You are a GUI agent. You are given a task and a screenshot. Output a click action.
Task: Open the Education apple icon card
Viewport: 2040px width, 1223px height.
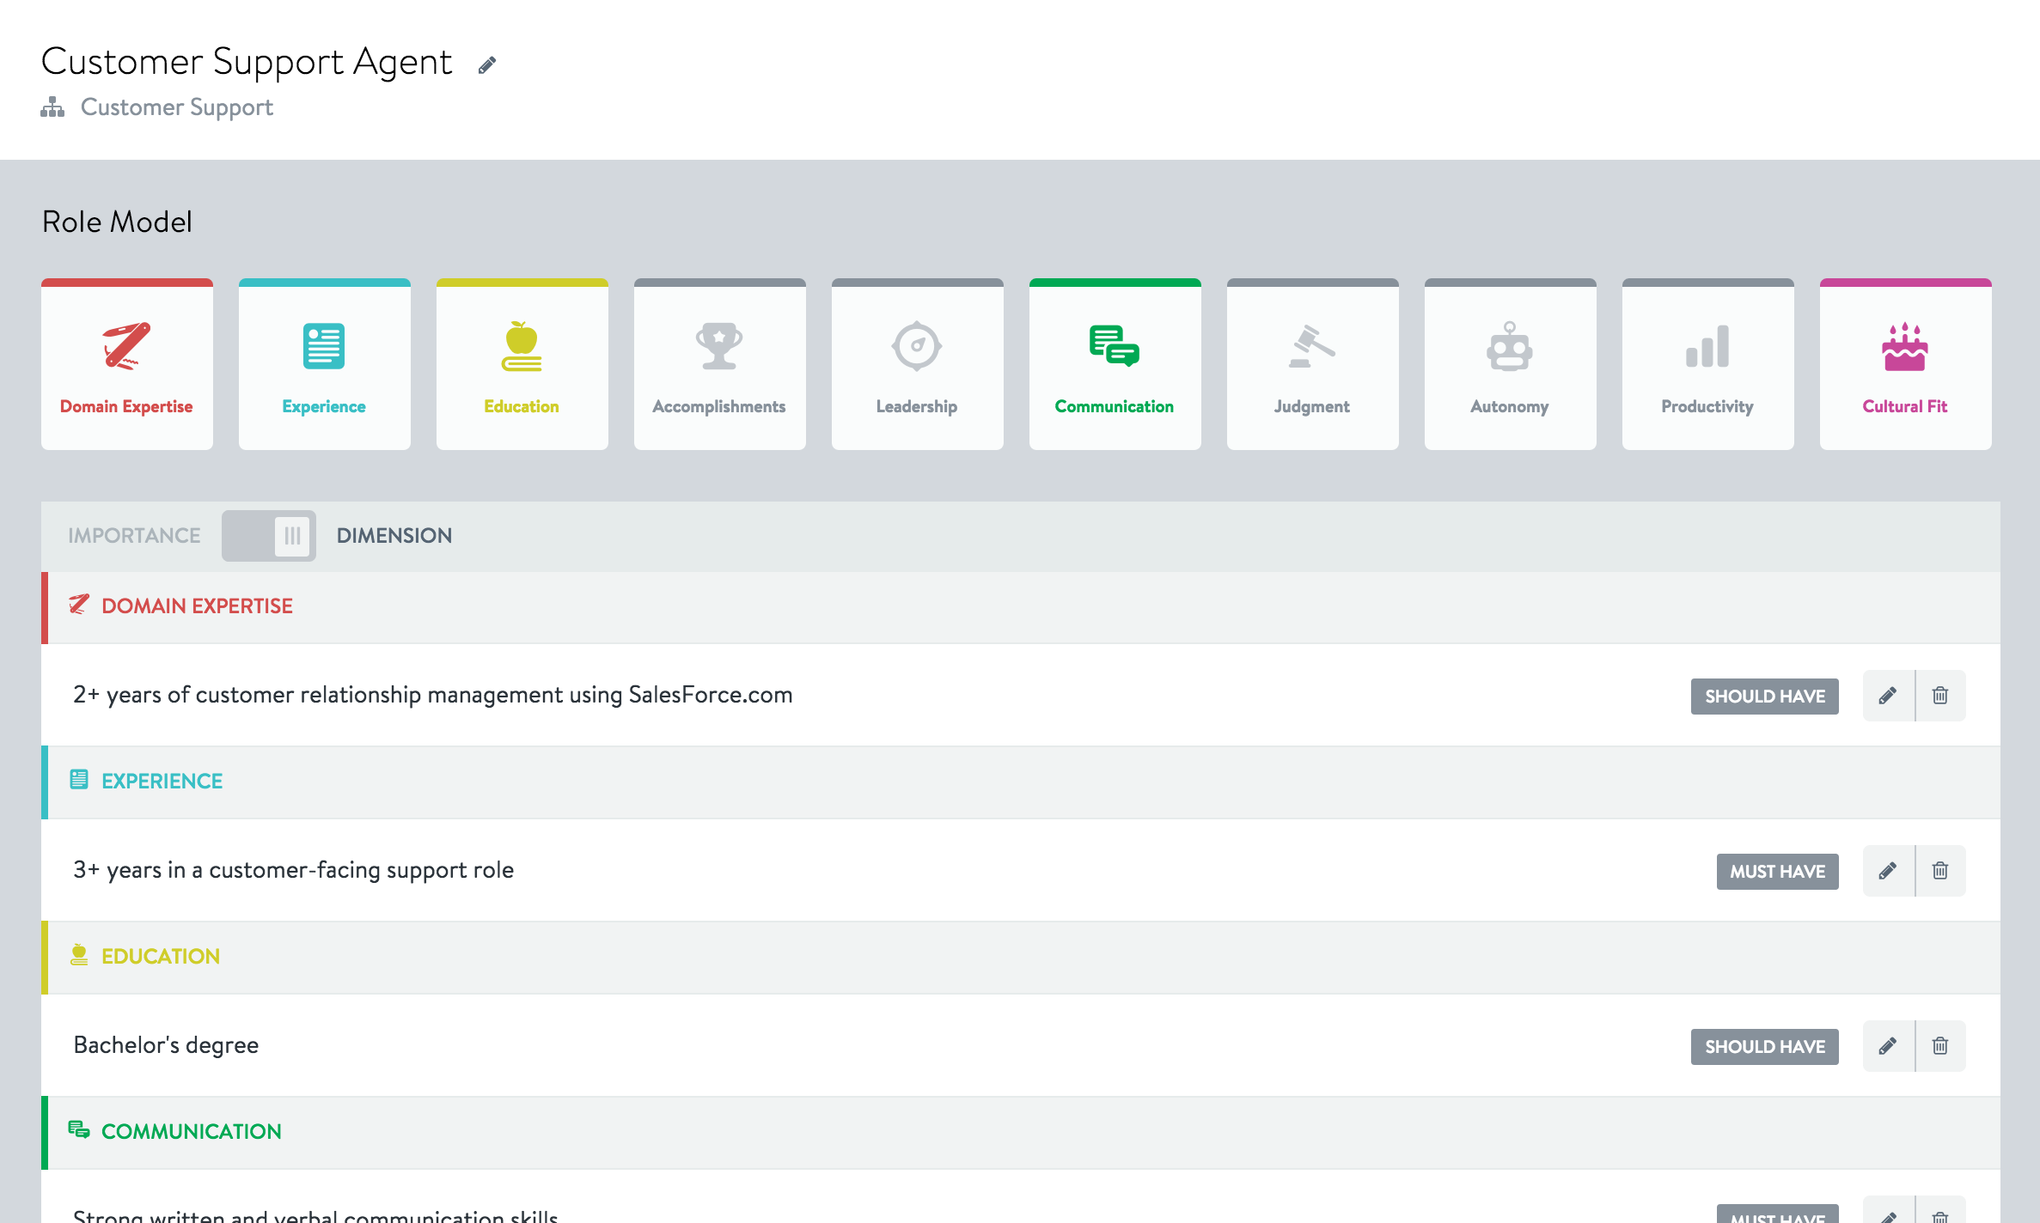[522, 365]
